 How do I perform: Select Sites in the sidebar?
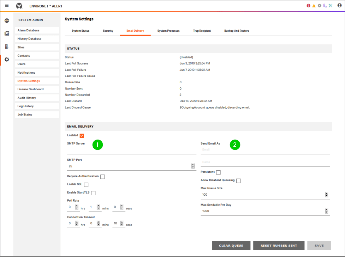pyautogui.click(x=37, y=47)
